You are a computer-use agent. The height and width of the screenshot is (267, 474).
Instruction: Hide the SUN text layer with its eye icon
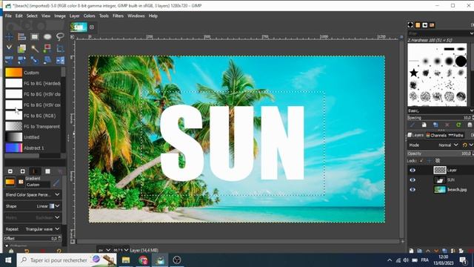(413, 179)
